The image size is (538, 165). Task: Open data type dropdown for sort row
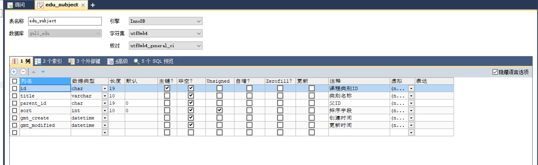tap(105, 110)
